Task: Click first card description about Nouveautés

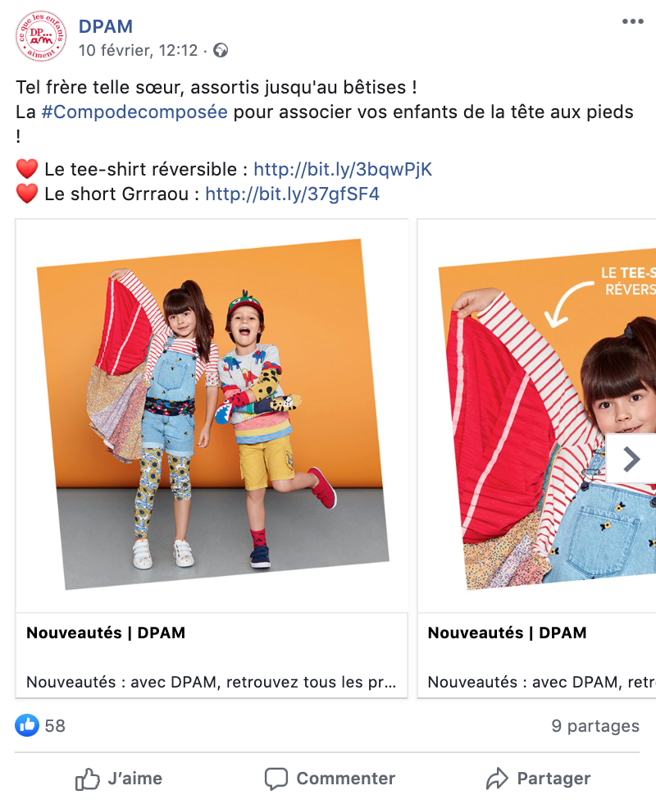Action: point(212,682)
